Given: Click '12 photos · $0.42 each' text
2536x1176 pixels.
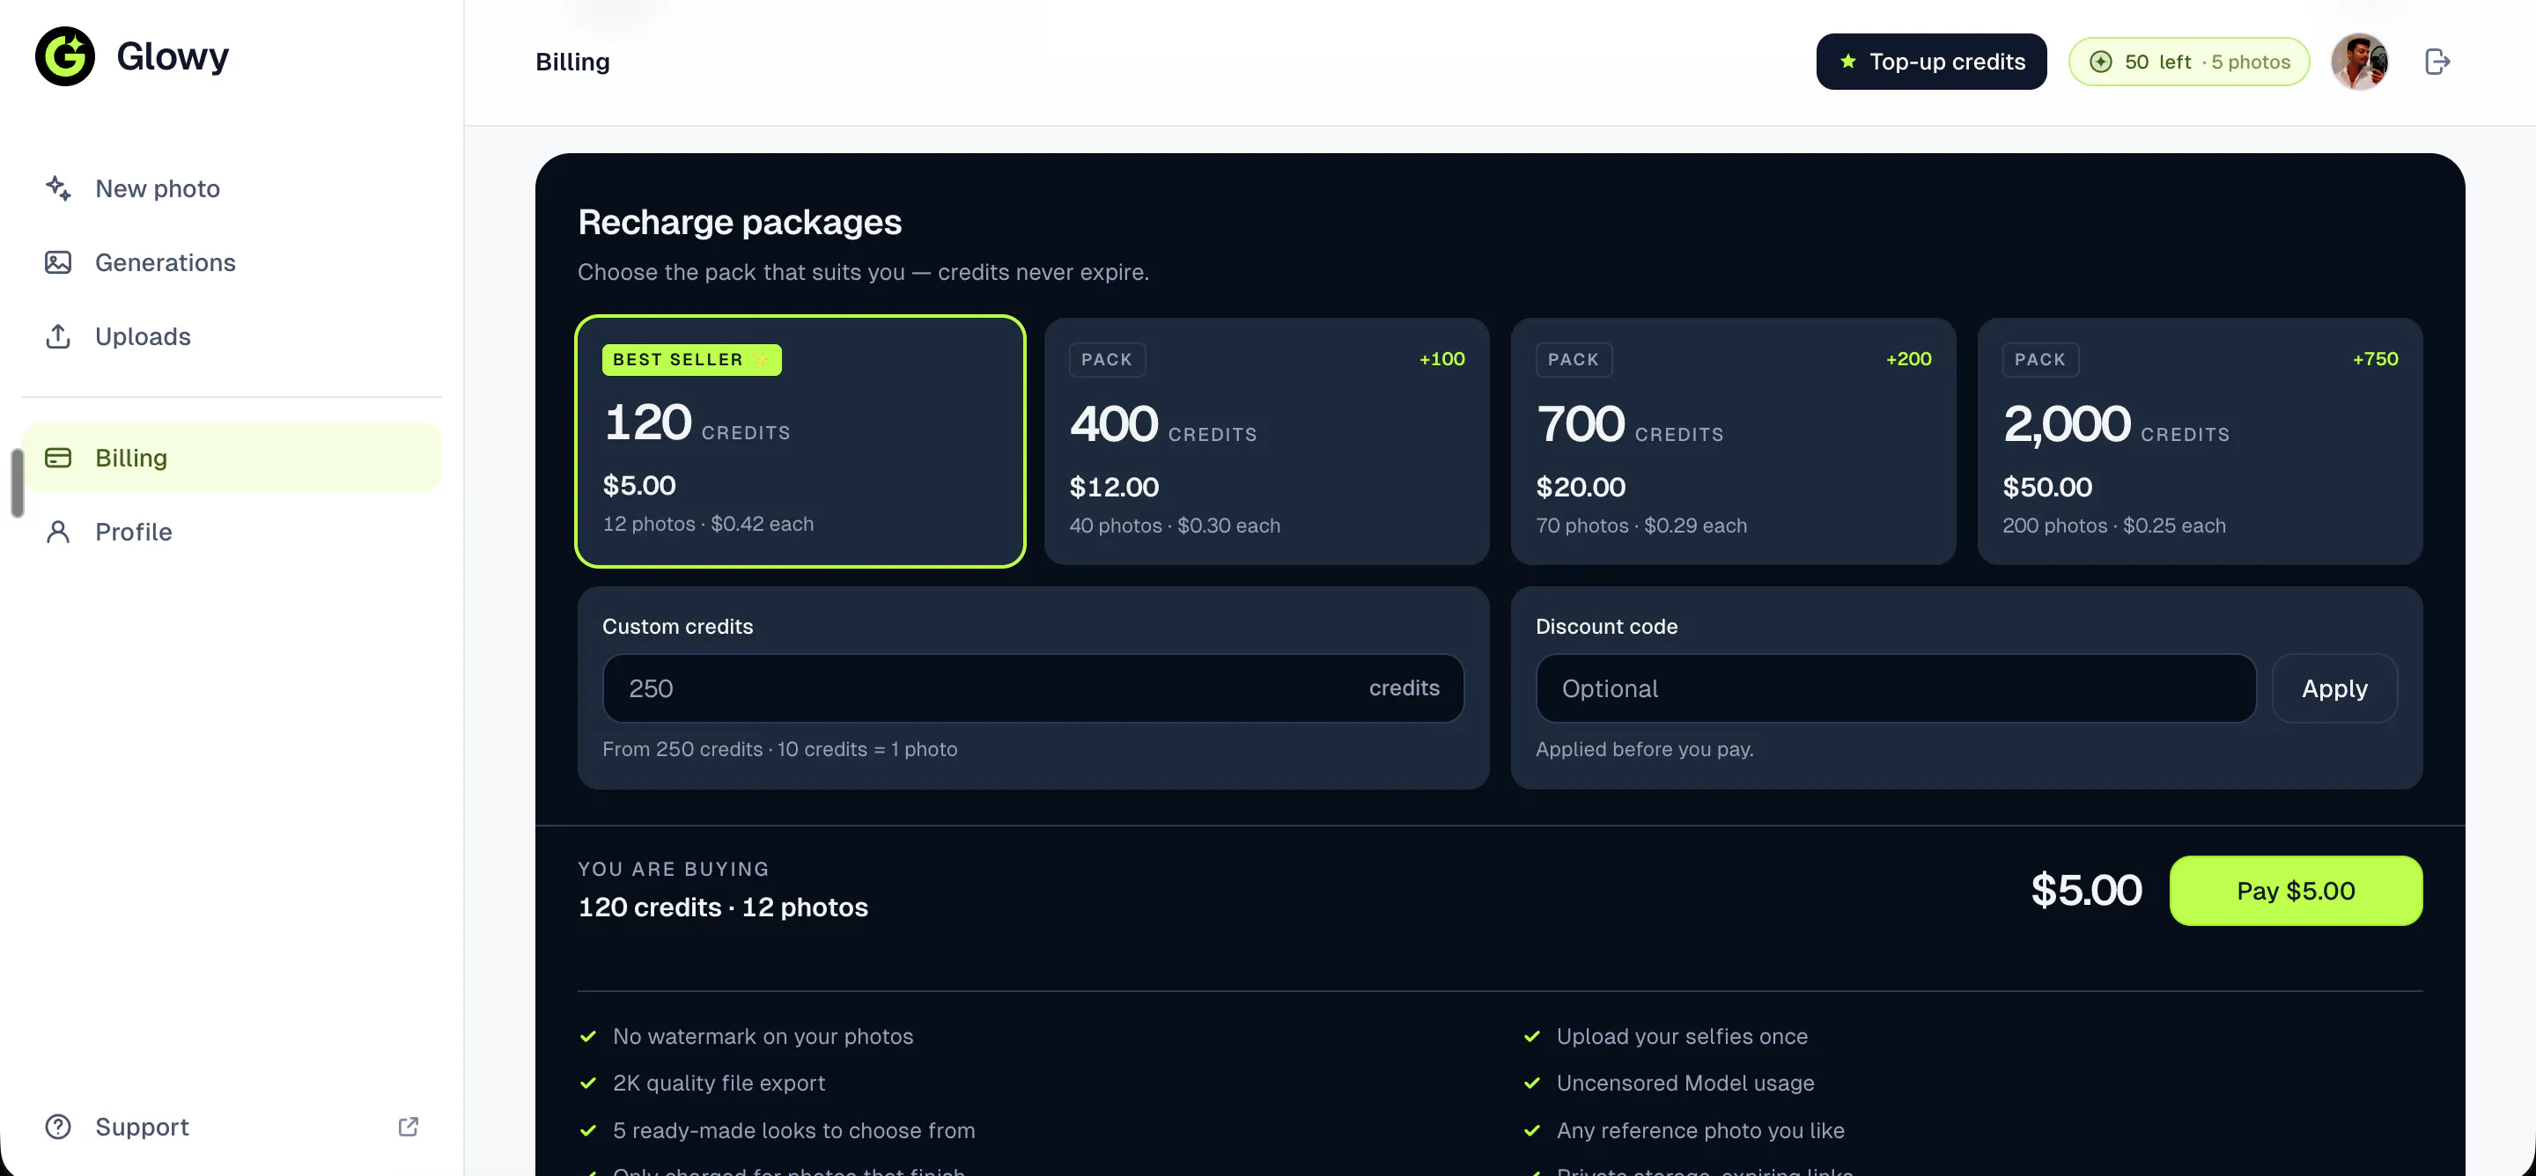Looking at the screenshot, I should point(708,524).
